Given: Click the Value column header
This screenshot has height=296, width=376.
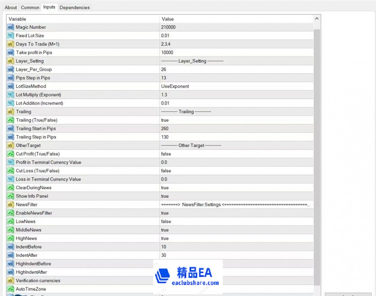Looking at the screenshot, I should click(x=236, y=19).
